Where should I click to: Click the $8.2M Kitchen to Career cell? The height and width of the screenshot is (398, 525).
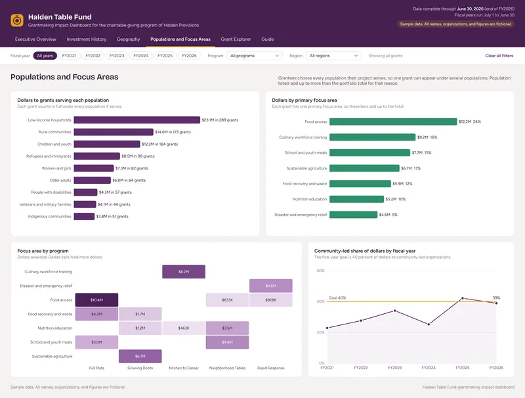(x=184, y=272)
